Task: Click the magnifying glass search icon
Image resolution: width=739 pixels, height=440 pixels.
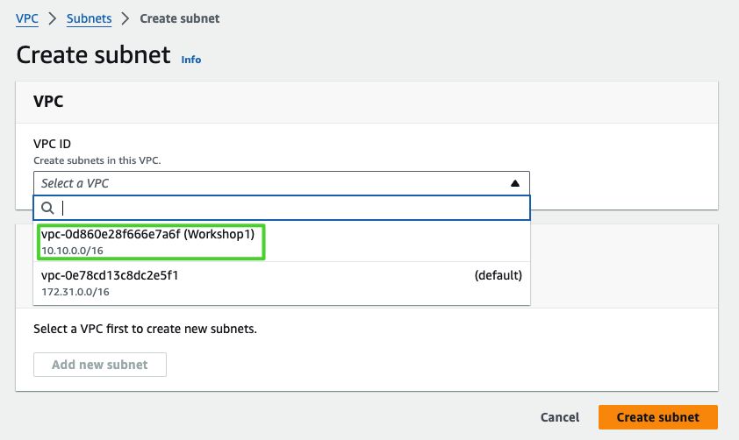Action: click(x=47, y=208)
